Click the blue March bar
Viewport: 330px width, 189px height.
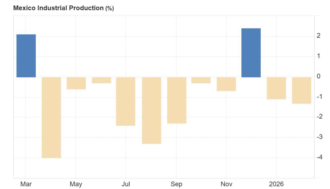26,56
